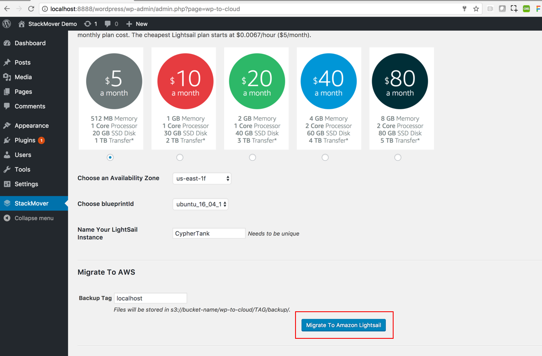
Task: Click Migrate To Amazon Lightsail button
Action: (344, 325)
